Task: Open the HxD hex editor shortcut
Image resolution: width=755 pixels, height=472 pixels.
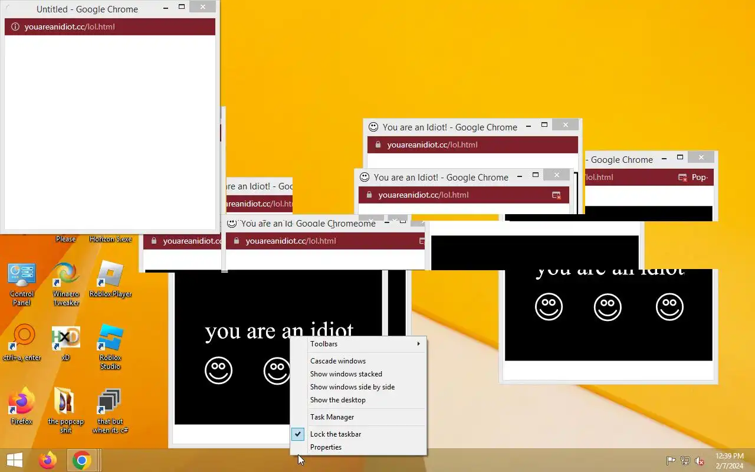Action: point(65,343)
